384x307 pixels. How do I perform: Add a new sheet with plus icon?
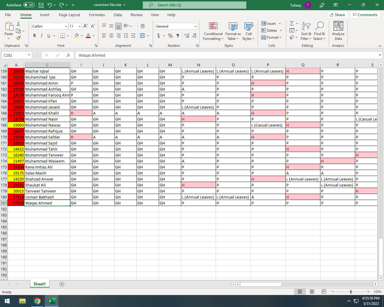click(62, 284)
